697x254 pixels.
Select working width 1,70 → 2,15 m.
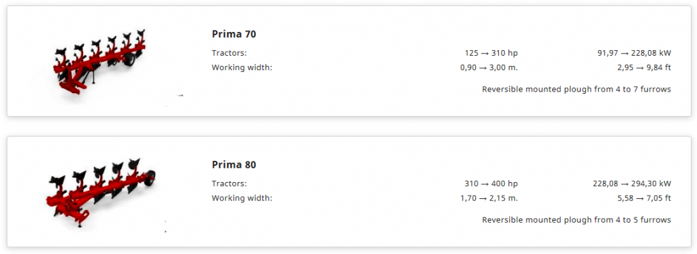489,198
